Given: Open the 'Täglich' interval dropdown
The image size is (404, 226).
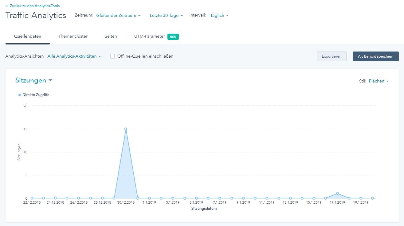Looking at the screenshot, I should [x=219, y=15].
